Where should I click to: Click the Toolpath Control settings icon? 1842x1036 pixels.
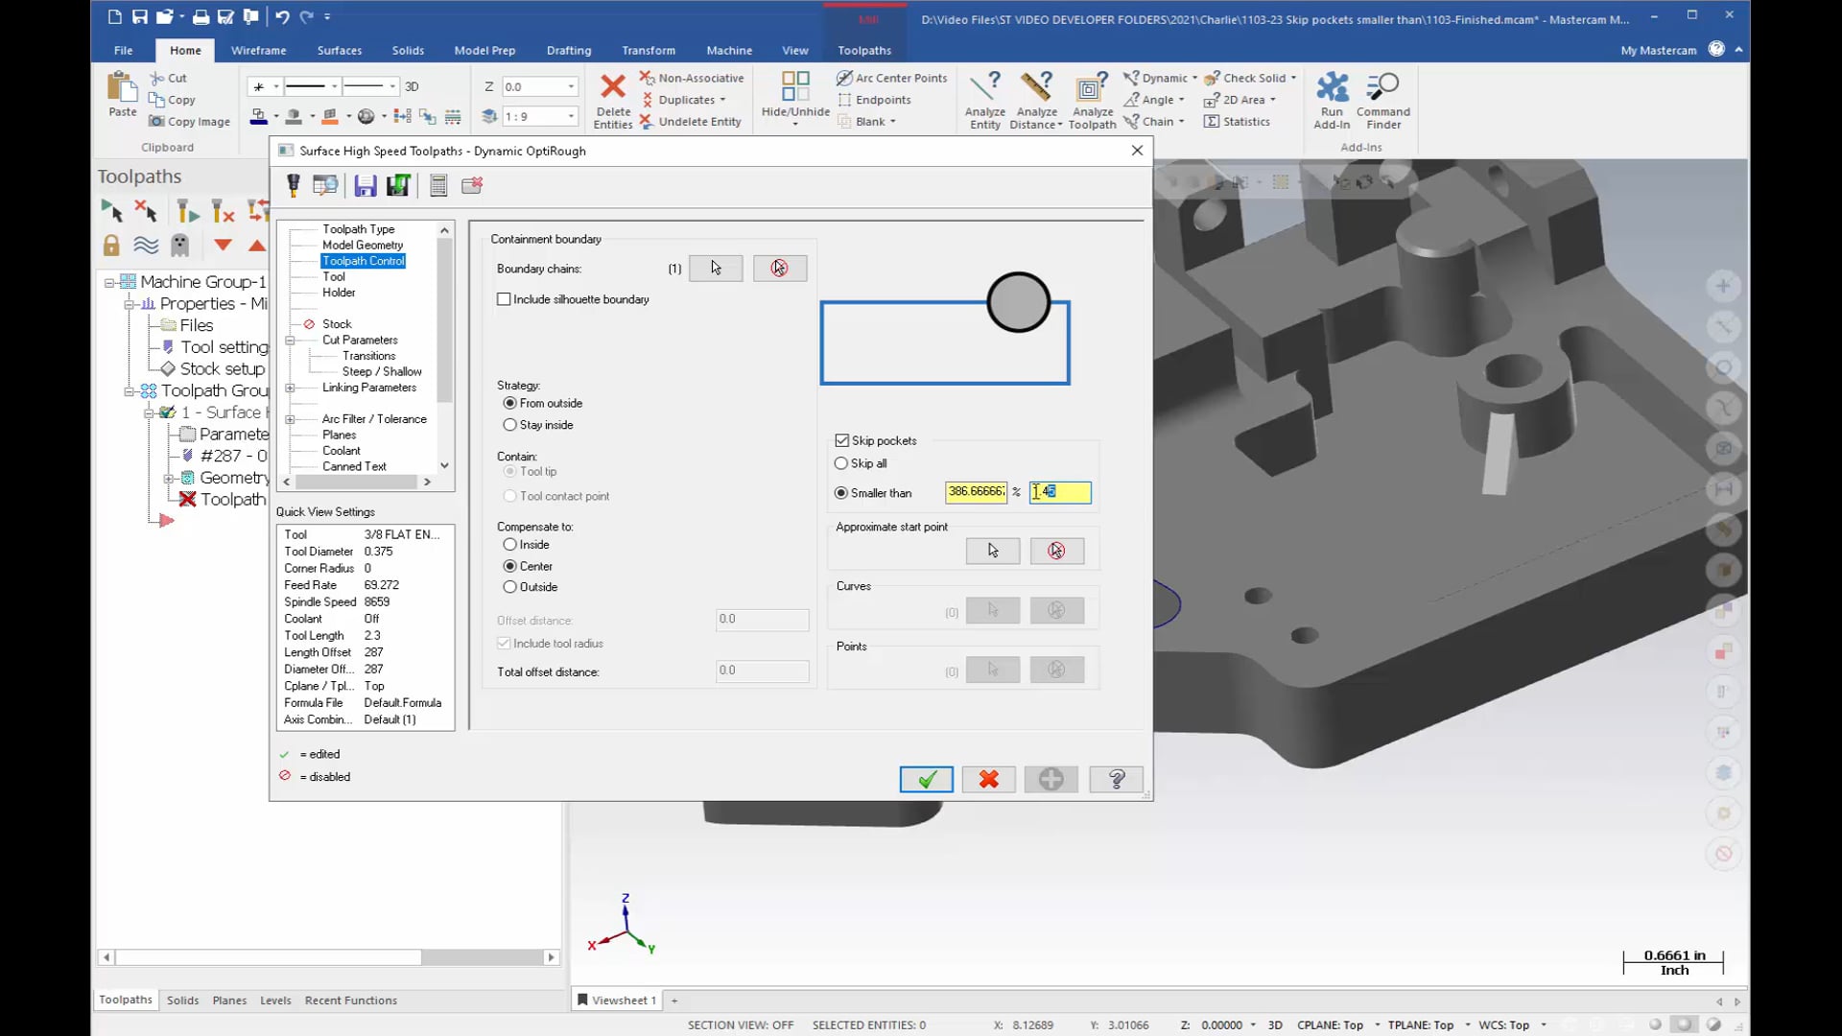click(365, 261)
